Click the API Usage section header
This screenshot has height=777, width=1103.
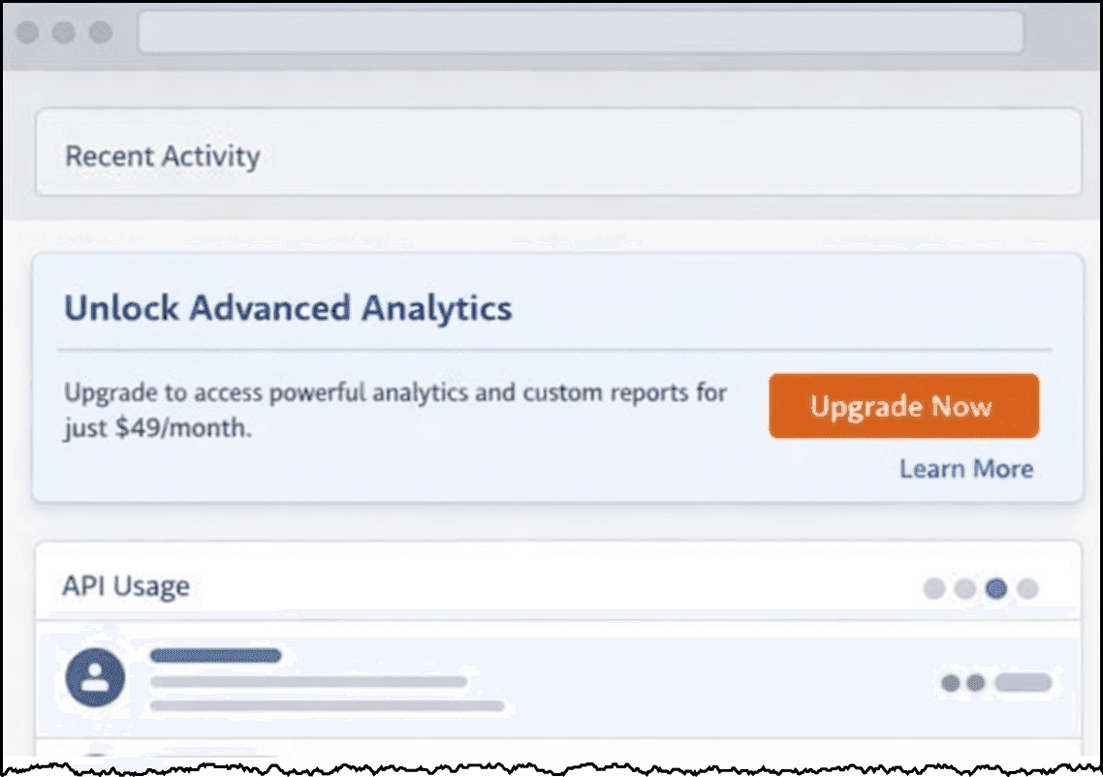click(x=126, y=586)
